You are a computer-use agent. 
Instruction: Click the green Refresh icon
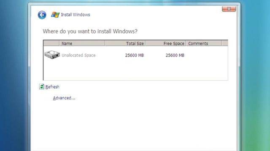41,87
